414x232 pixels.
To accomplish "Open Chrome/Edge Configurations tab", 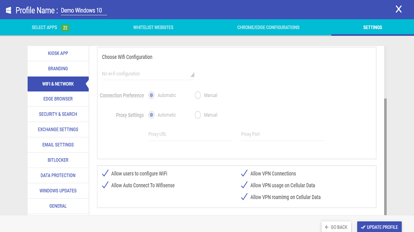I will tap(268, 27).
